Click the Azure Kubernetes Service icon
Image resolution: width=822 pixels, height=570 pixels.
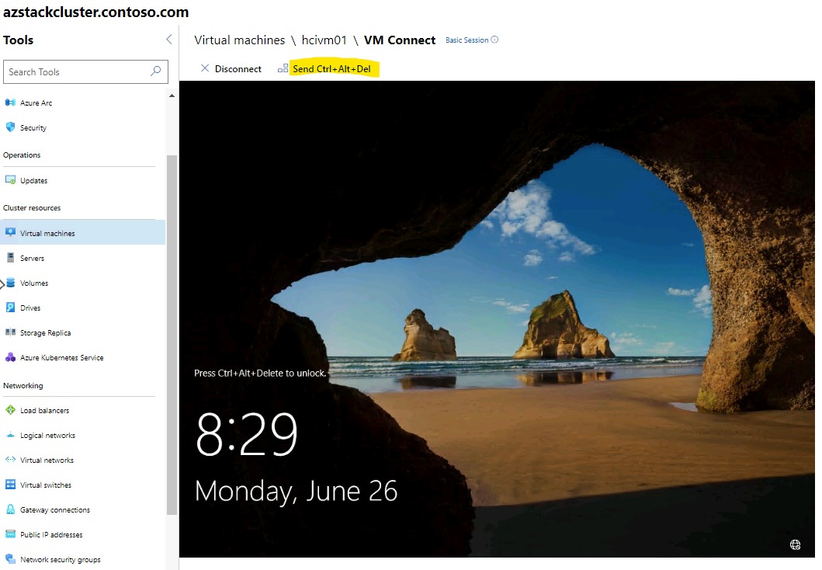click(x=10, y=357)
